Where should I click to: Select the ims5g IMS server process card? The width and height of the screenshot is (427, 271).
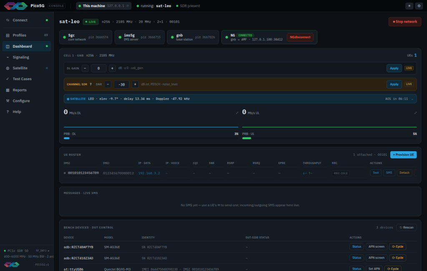(139, 37)
